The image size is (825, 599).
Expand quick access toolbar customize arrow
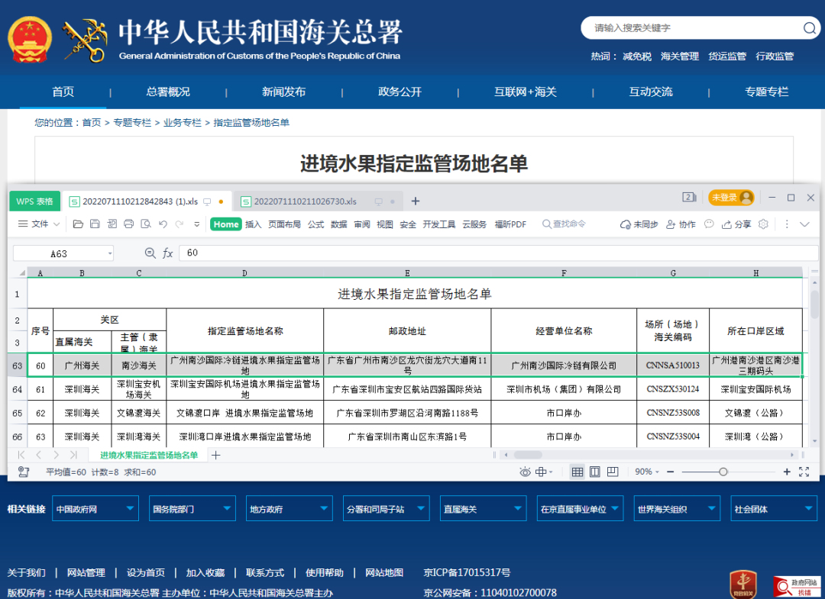tap(197, 224)
